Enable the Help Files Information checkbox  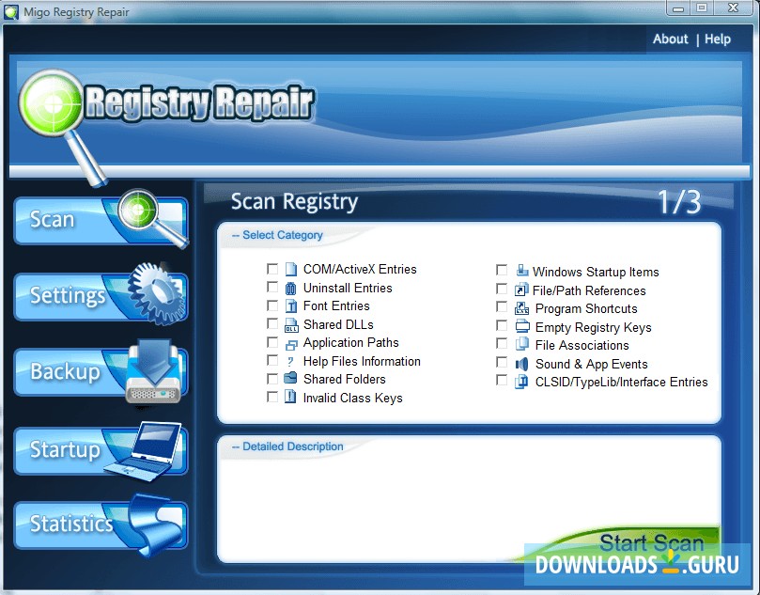pos(272,360)
